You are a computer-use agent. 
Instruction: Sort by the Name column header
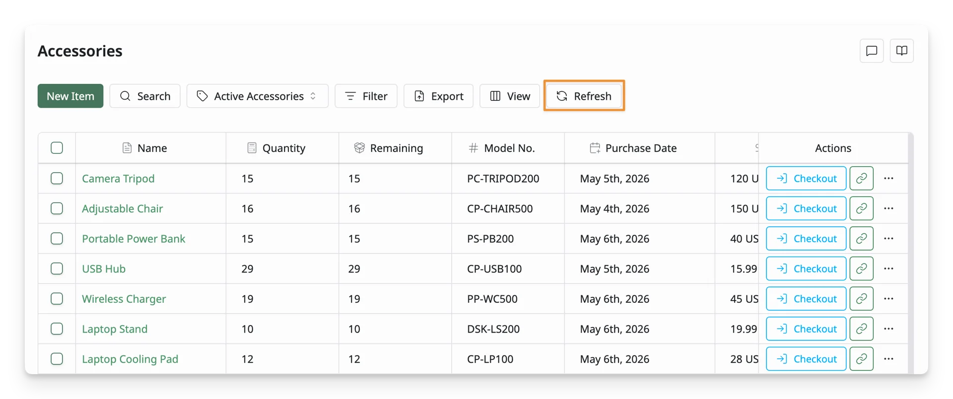150,148
